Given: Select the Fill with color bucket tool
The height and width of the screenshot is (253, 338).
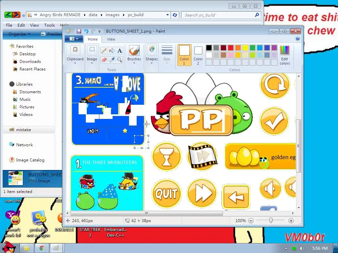Looking at the screenshot, I should [x=112, y=50].
